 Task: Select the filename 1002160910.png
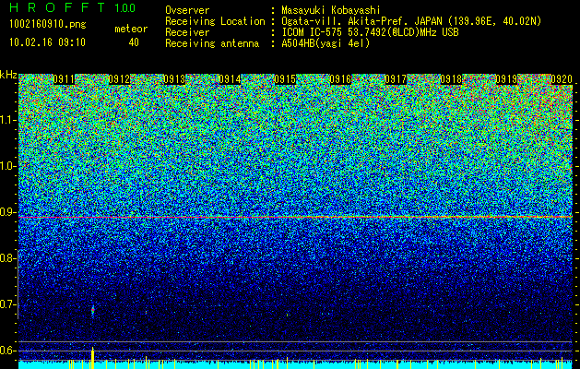tap(48, 25)
